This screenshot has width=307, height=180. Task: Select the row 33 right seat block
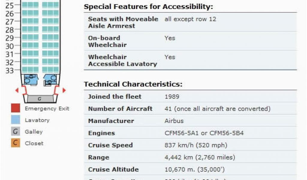pyautogui.click(x=50, y=69)
